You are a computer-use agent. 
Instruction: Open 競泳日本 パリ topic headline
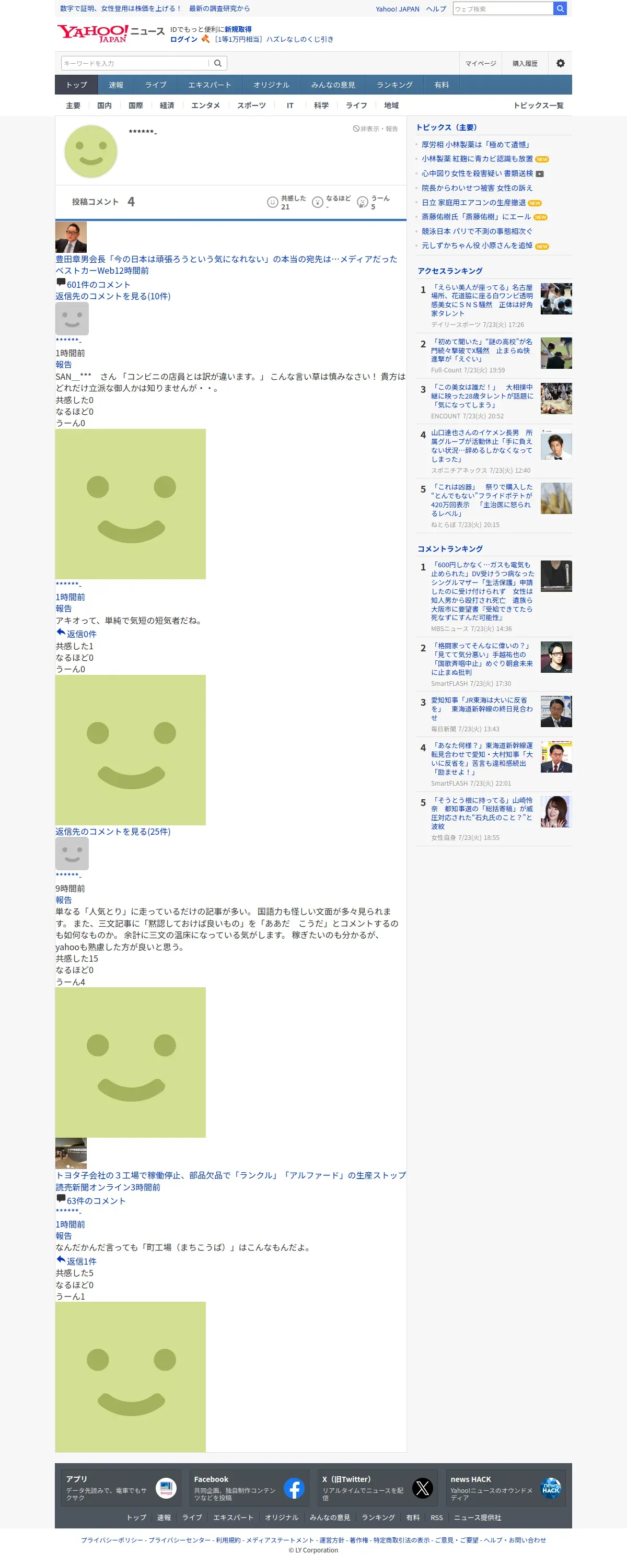477,231
